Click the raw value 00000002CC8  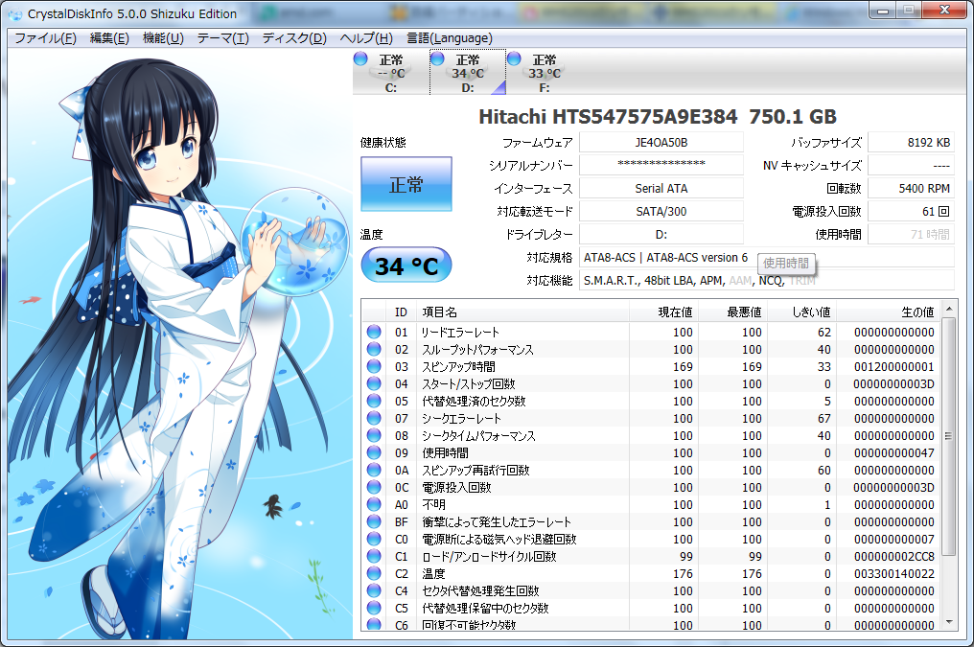click(893, 556)
